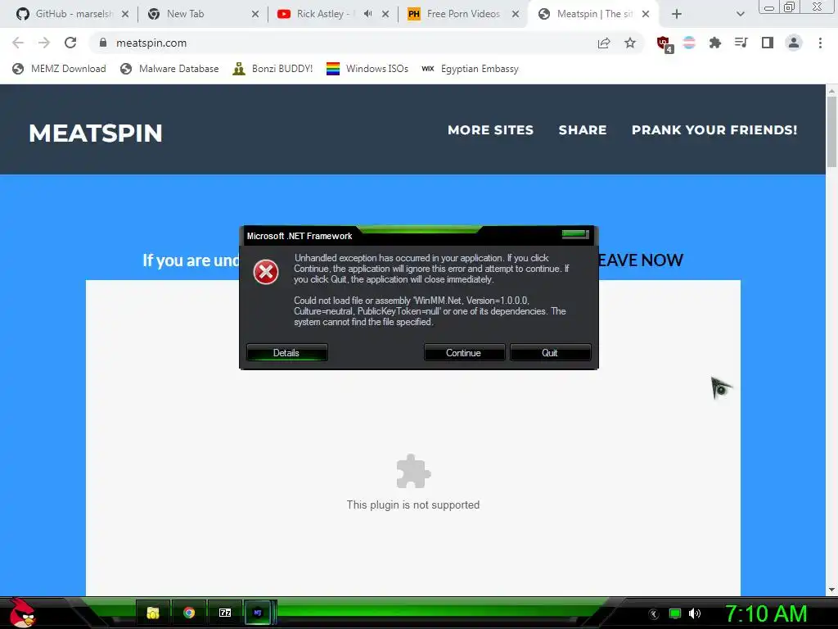Click Continue in .NET Framework dialog

click(x=464, y=352)
